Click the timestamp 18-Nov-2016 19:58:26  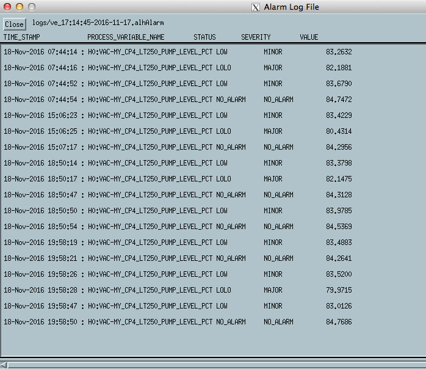40,274
